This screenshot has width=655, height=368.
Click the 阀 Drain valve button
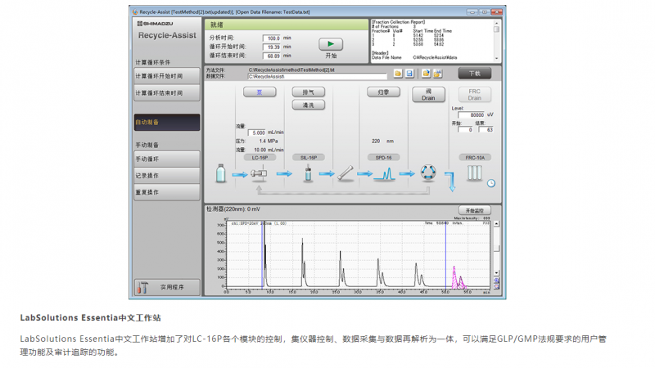pyautogui.click(x=428, y=94)
